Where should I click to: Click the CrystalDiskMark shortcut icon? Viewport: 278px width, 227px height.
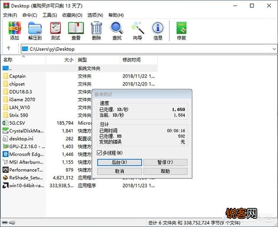pos(6,131)
